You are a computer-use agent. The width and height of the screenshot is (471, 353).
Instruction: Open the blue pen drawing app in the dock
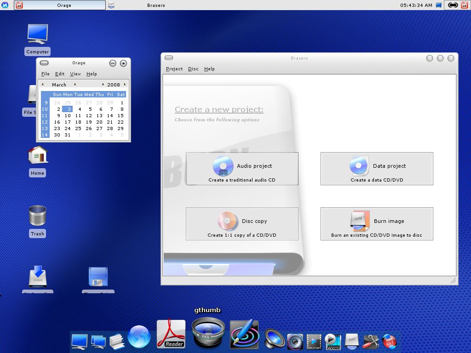pos(244,335)
